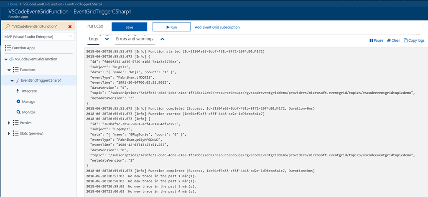The height and width of the screenshot is (197, 428).
Task: Add Event Grid subscription link
Action: [217, 27]
